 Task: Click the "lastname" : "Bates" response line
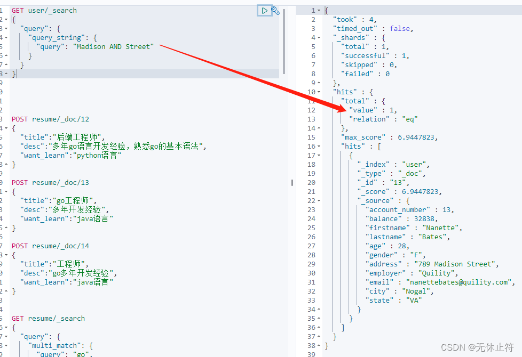(408, 237)
